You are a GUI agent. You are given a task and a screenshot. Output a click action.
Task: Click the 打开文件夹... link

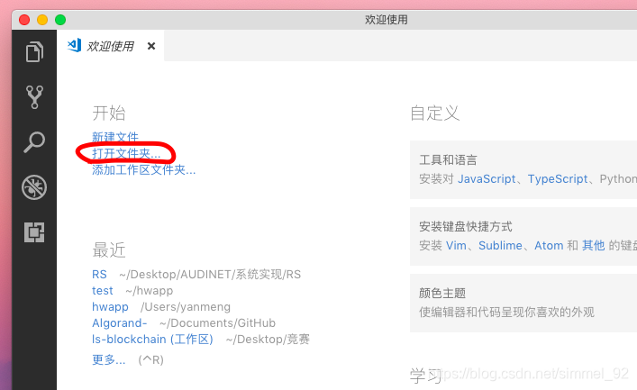pyautogui.click(x=126, y=153)
